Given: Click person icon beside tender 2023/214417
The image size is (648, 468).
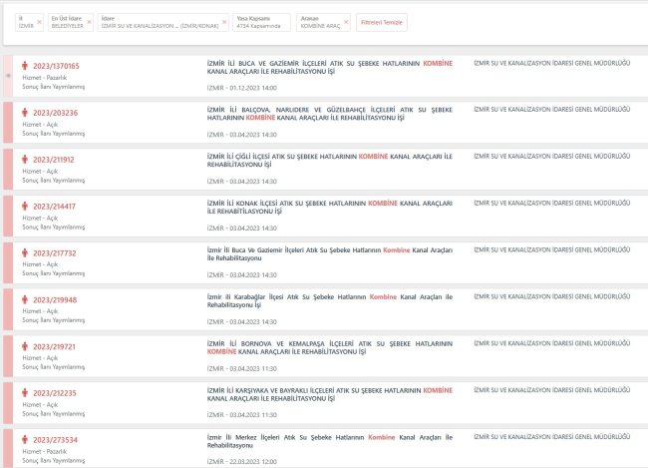Looking at the screenshot, I should point(25,206).
